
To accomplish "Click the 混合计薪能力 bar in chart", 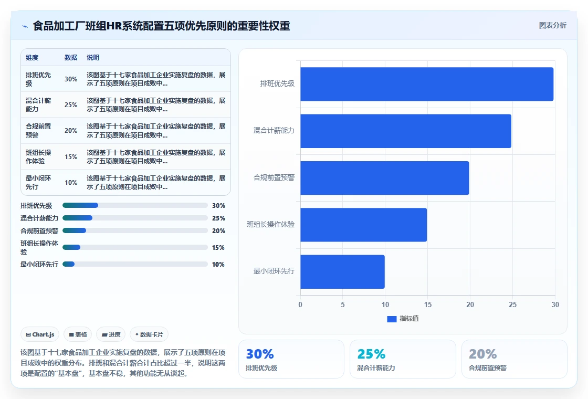I will click(x=406, y=131).
